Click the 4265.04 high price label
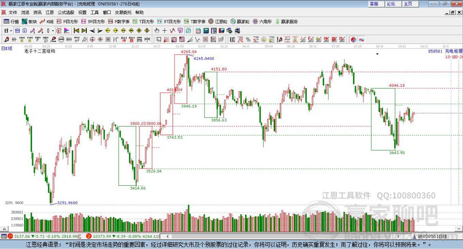The height and width of the screenshot is (249, 463). (x=189, y=52)
